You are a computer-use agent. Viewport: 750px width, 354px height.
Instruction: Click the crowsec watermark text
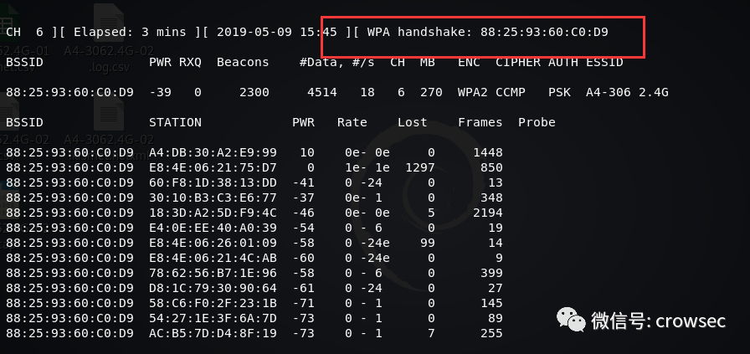691,321
